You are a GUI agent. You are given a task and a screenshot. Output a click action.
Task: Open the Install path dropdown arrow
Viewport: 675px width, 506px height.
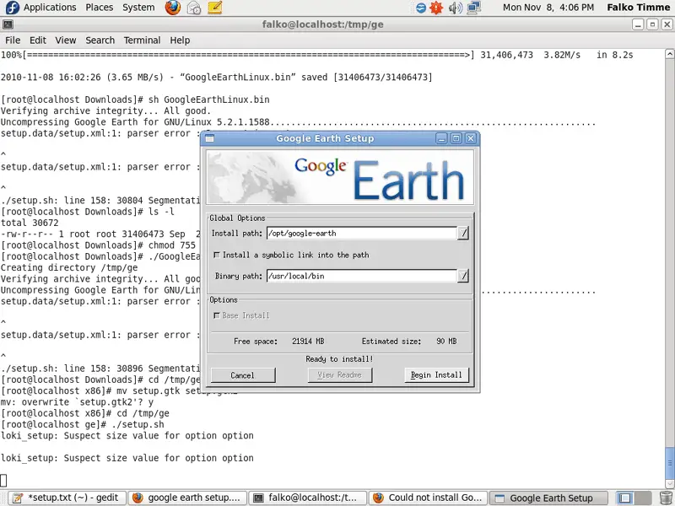pos(462,234)
